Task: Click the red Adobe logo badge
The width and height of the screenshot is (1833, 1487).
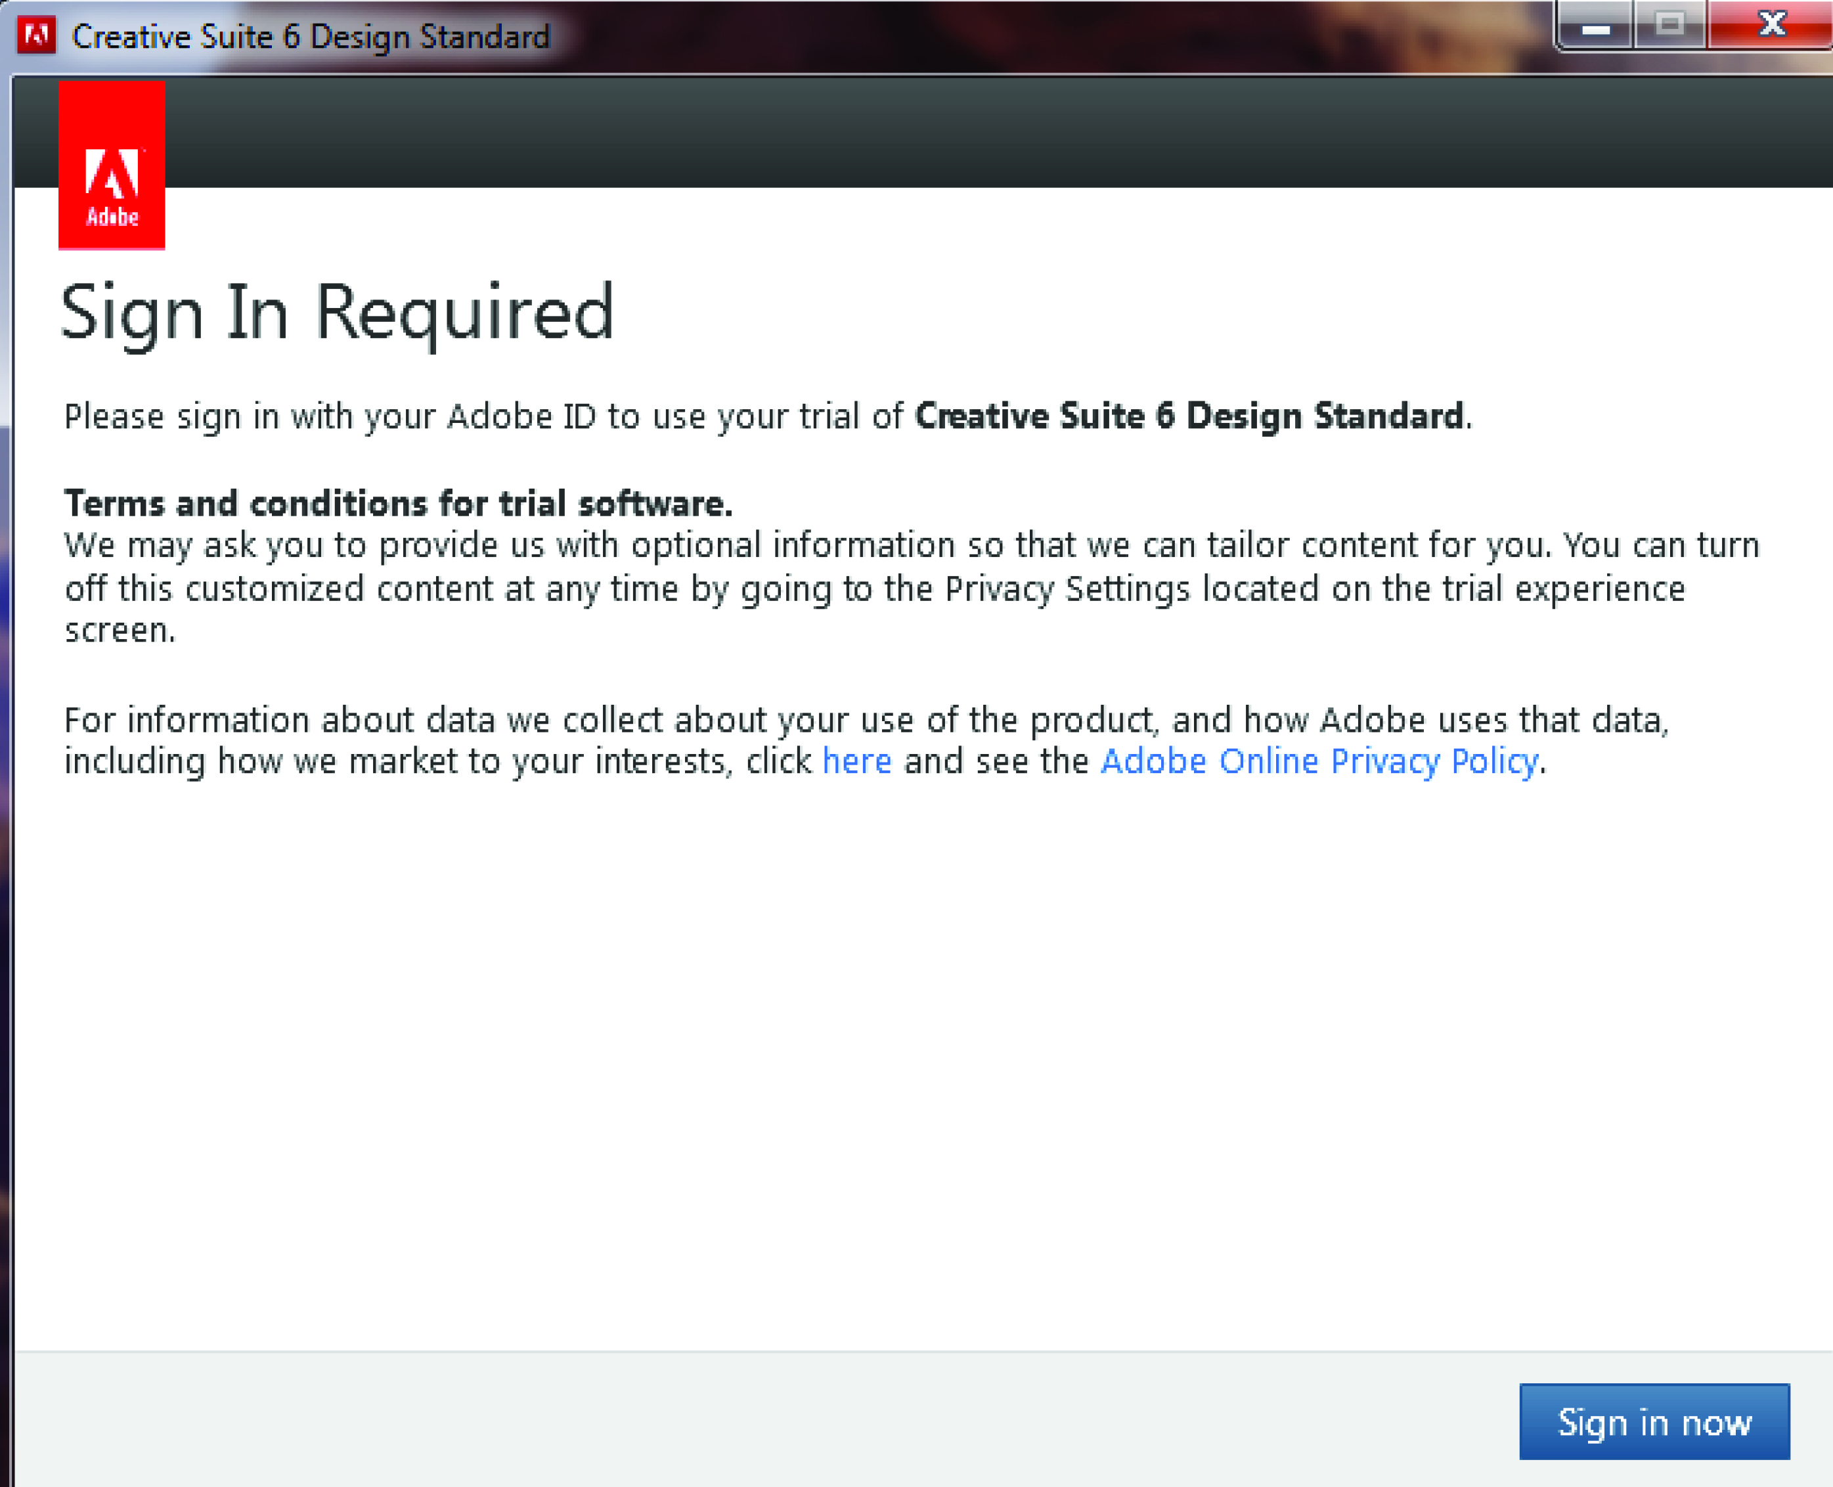Action: [112, 164]
